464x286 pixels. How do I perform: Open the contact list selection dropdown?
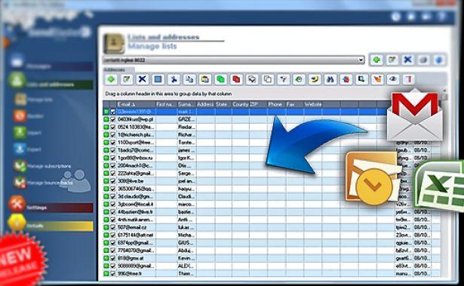click(x=361, y=60)
